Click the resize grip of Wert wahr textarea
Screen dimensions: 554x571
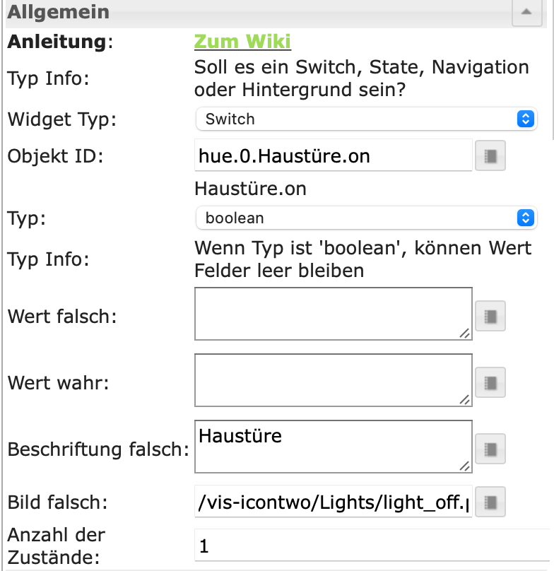tap(464, 400)
